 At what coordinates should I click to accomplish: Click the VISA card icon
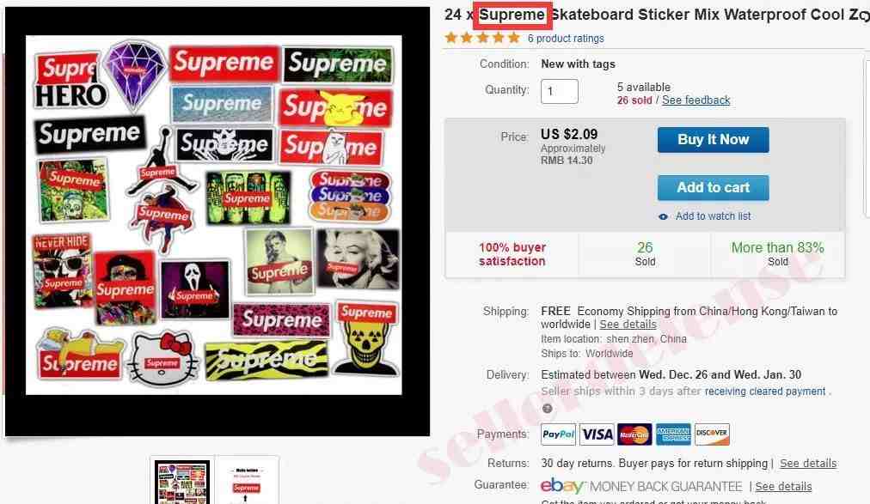597,434
